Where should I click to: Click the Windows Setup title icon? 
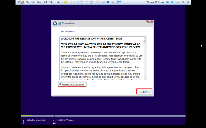coord(60,23)
